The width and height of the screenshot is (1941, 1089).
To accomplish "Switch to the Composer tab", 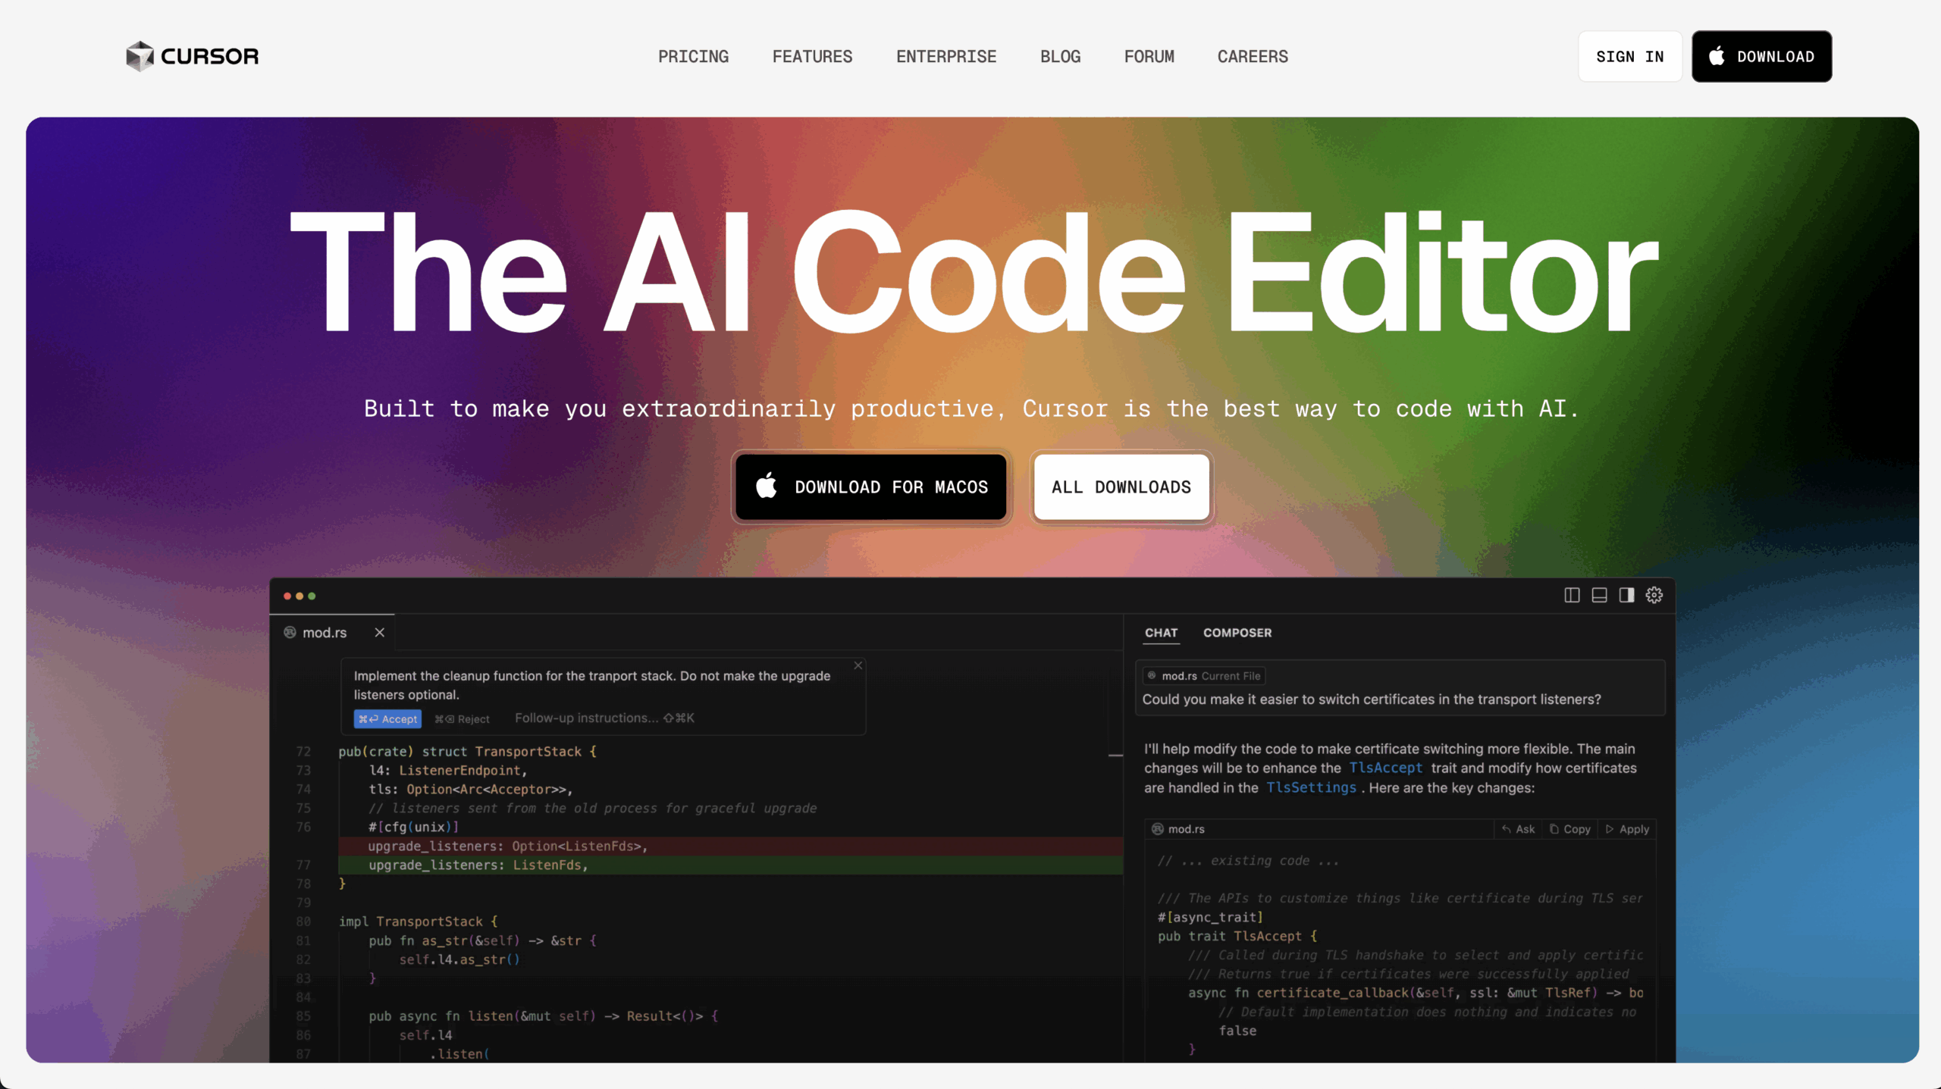I will 1237,633.
